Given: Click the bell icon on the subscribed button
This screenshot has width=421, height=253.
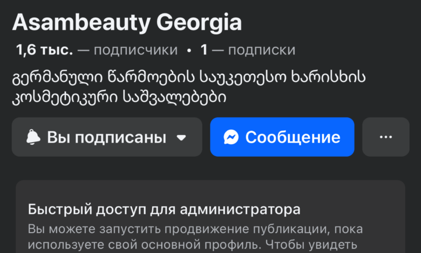Looking at the screenshot, I should [x=33, y=137].
